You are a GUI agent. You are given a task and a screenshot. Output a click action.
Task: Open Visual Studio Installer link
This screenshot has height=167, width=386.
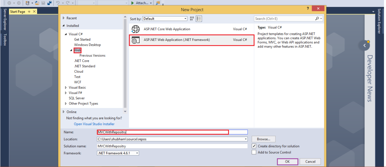tap(94, 124)
